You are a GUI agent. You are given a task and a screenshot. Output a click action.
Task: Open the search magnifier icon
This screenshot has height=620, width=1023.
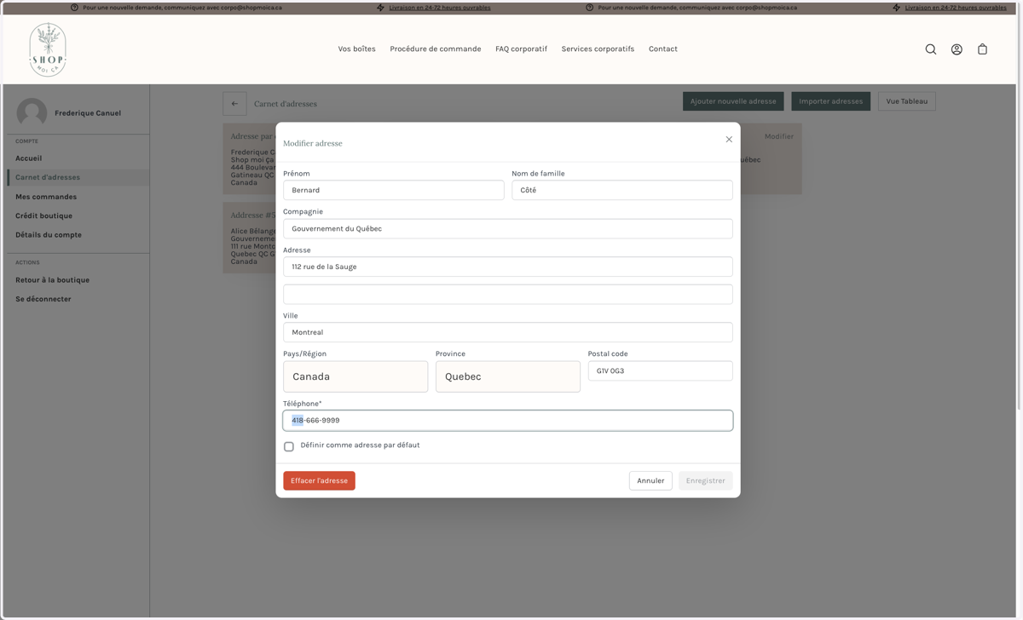pyautogui.click(x=931, y=49)
